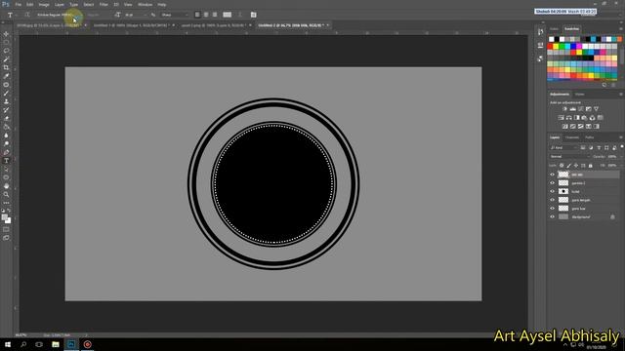Click the text color swatch in options bar

coord(227,15)
